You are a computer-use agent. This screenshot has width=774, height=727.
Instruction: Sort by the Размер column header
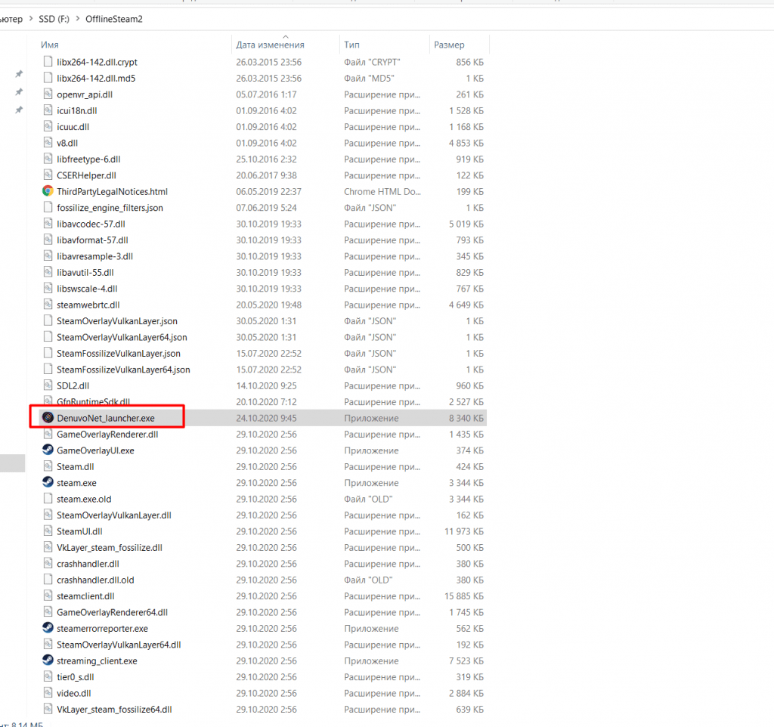(449, 45)
